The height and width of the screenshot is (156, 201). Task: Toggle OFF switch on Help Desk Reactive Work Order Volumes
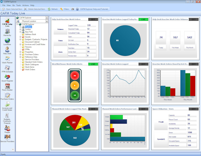[194, 19]
